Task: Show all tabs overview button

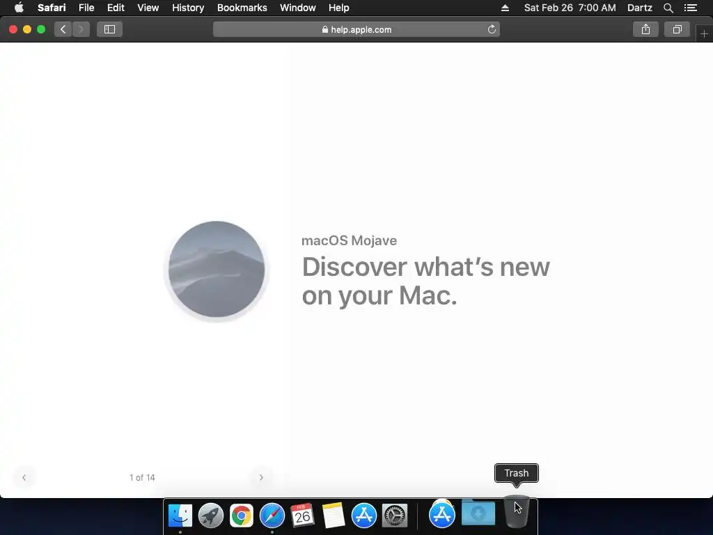Action: (x=677, y=29)
